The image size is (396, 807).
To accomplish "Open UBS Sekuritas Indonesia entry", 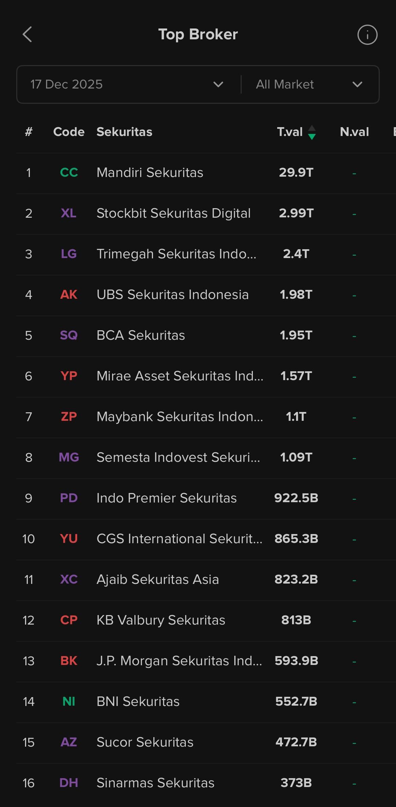I will [x=172, y=295].
